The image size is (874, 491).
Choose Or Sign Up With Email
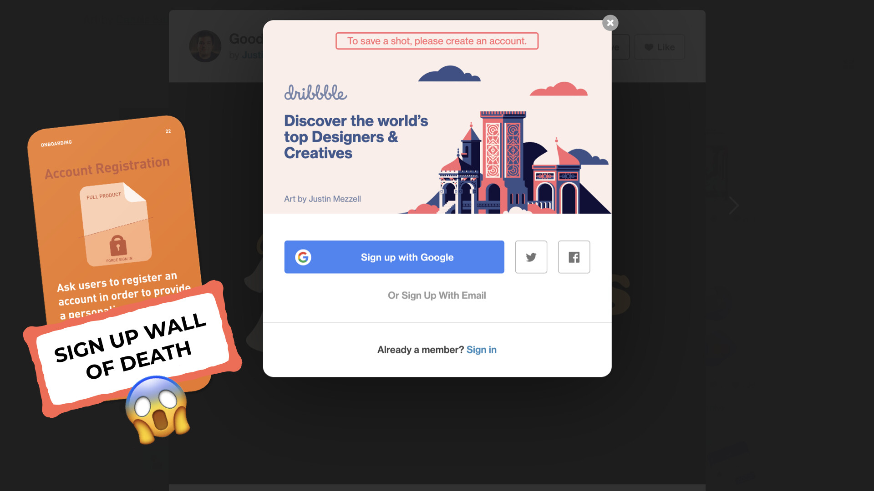tap(437, 296)
